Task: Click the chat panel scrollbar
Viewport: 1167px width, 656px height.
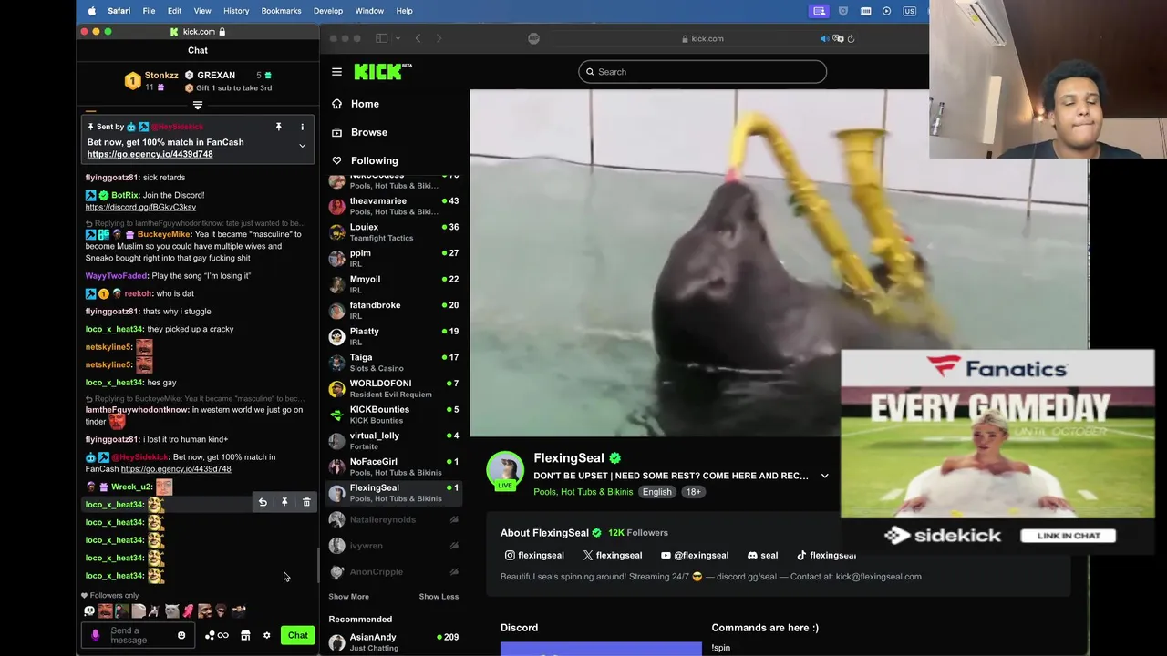Action: (x=317, y=565)
